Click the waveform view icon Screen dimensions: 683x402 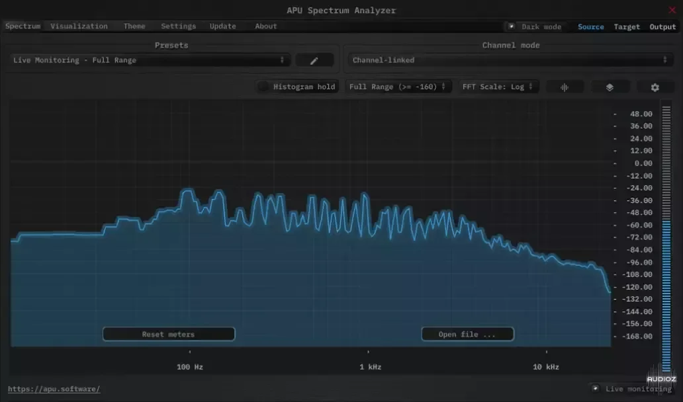coord(565,87)
